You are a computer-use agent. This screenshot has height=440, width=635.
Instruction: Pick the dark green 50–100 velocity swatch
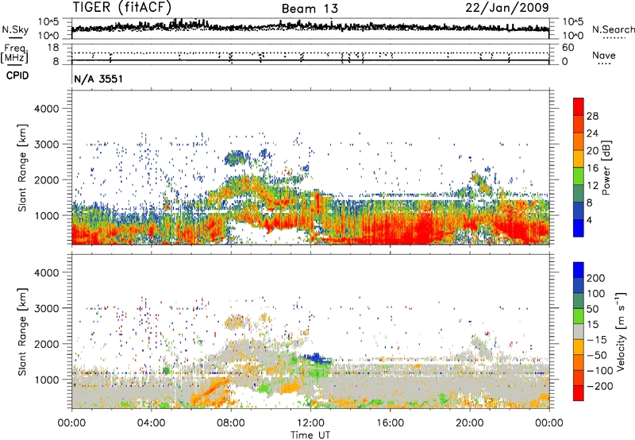pos(579,300)
